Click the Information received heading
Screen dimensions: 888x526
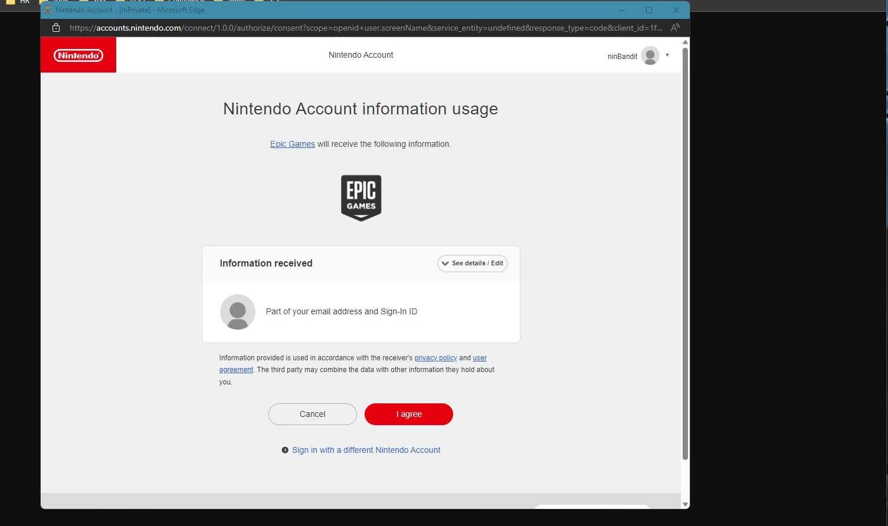pos(266,264)
